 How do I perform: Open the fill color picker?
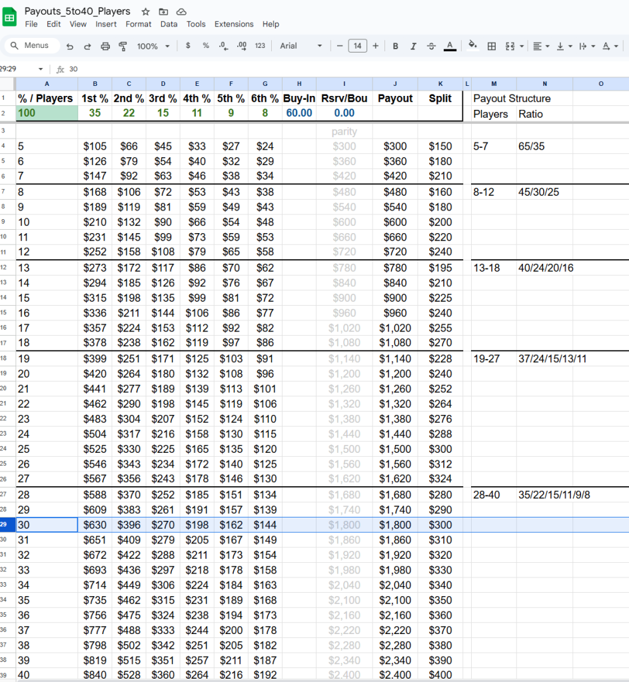click(473, 46)
